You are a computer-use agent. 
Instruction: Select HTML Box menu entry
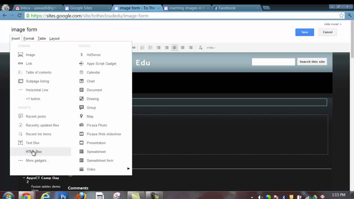point(34,152)
